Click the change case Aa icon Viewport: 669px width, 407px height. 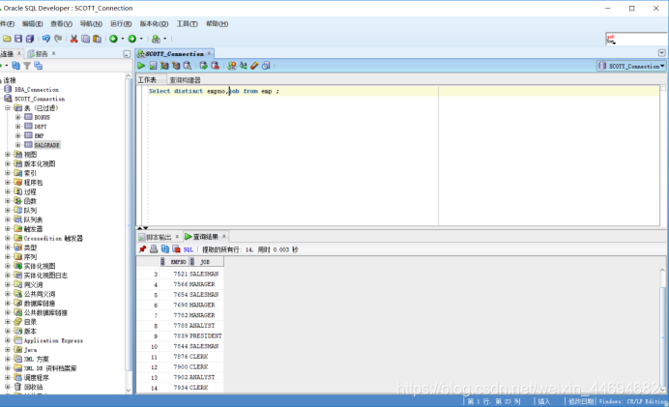coord(244,66)
